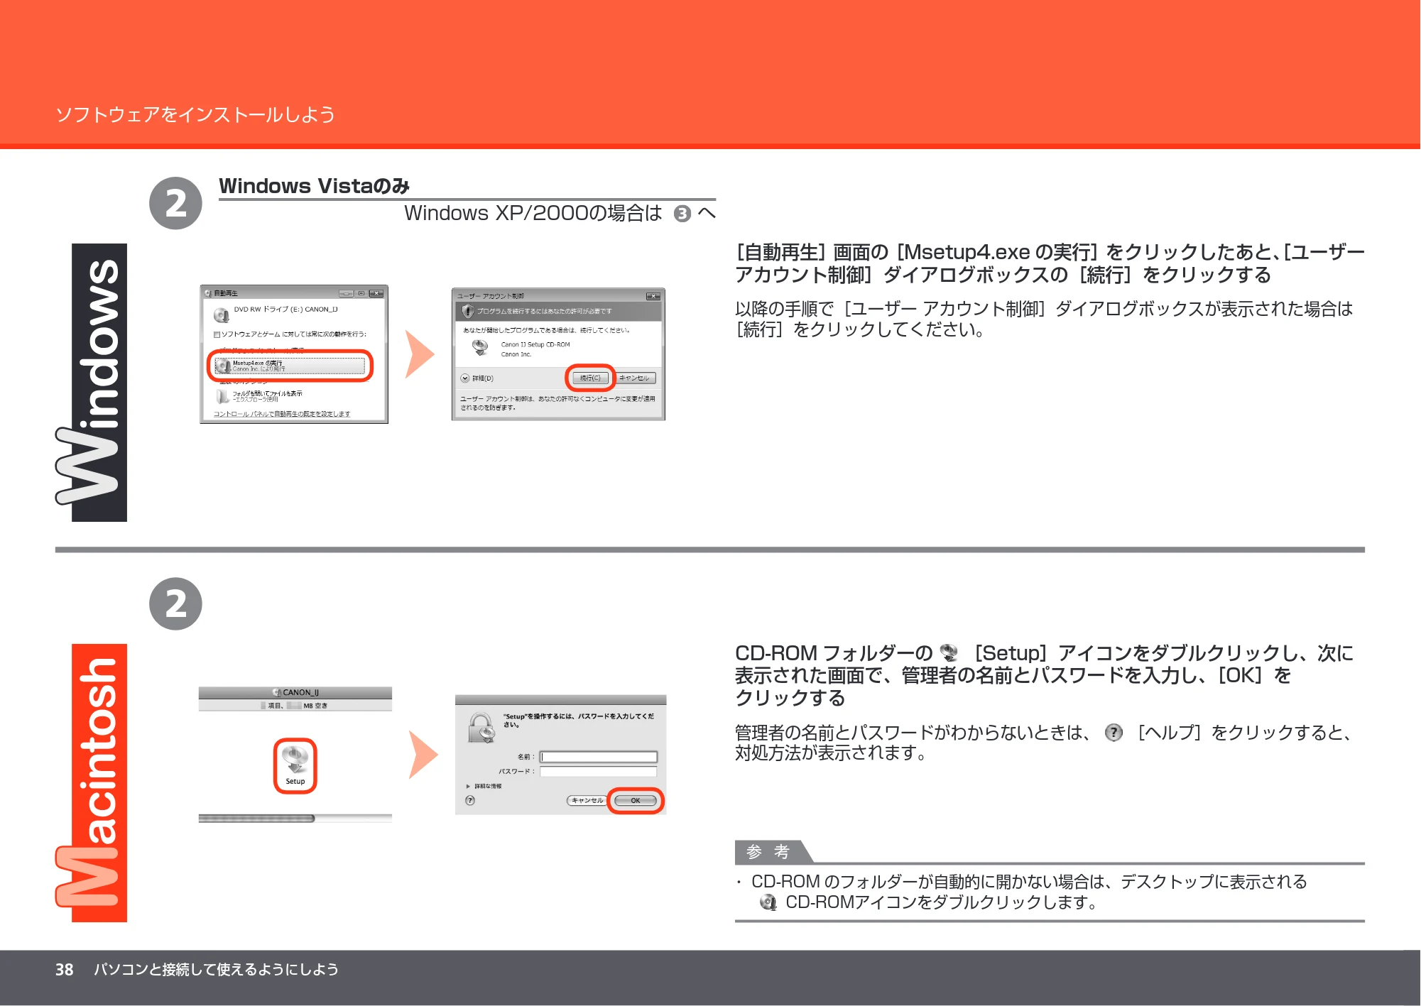Viewport: 1421px width, 1006px height.
Task: Click the help icon in the Macintosh instruction text
Action: tap(1114, 733)
